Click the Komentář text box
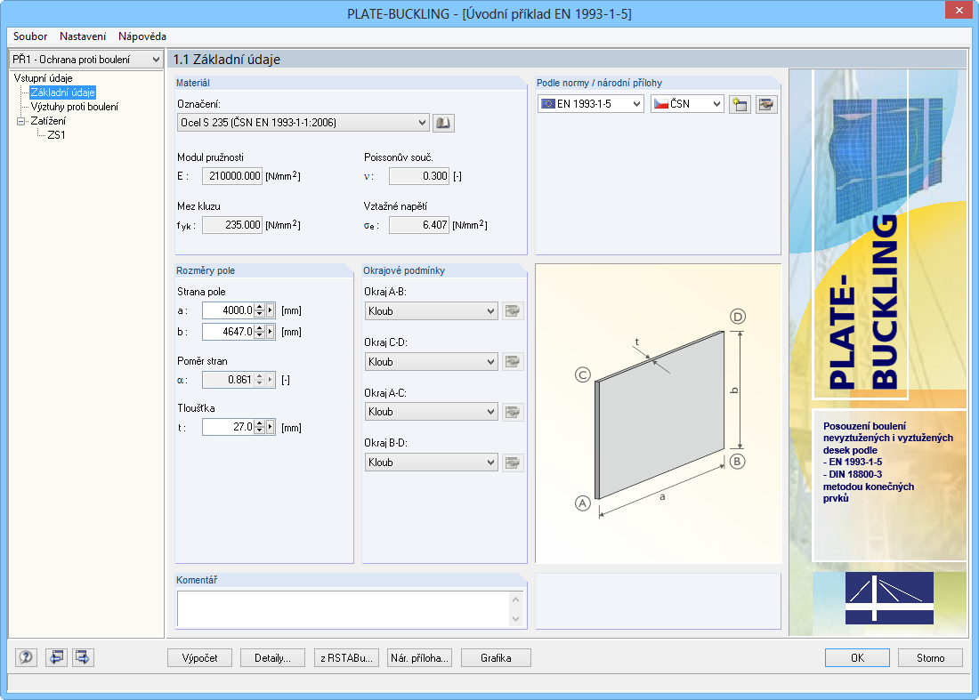Screen dimensions: 979x700 coord(344,609)
